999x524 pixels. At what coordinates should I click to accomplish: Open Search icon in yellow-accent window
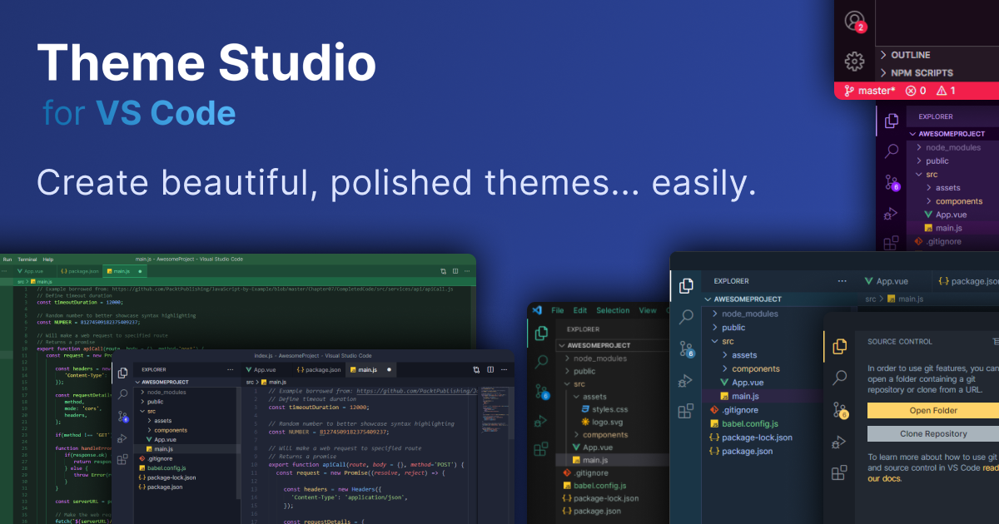(840, 378)
